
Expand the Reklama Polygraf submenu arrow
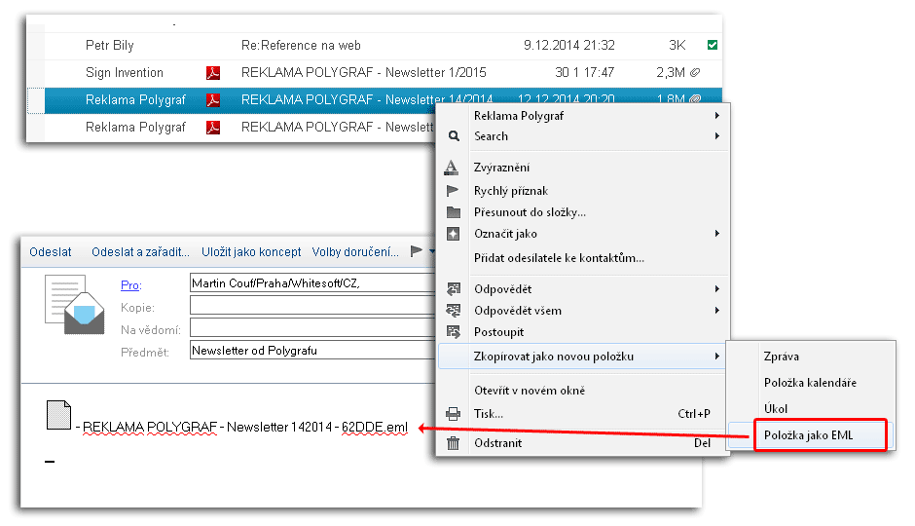point(717,116)
